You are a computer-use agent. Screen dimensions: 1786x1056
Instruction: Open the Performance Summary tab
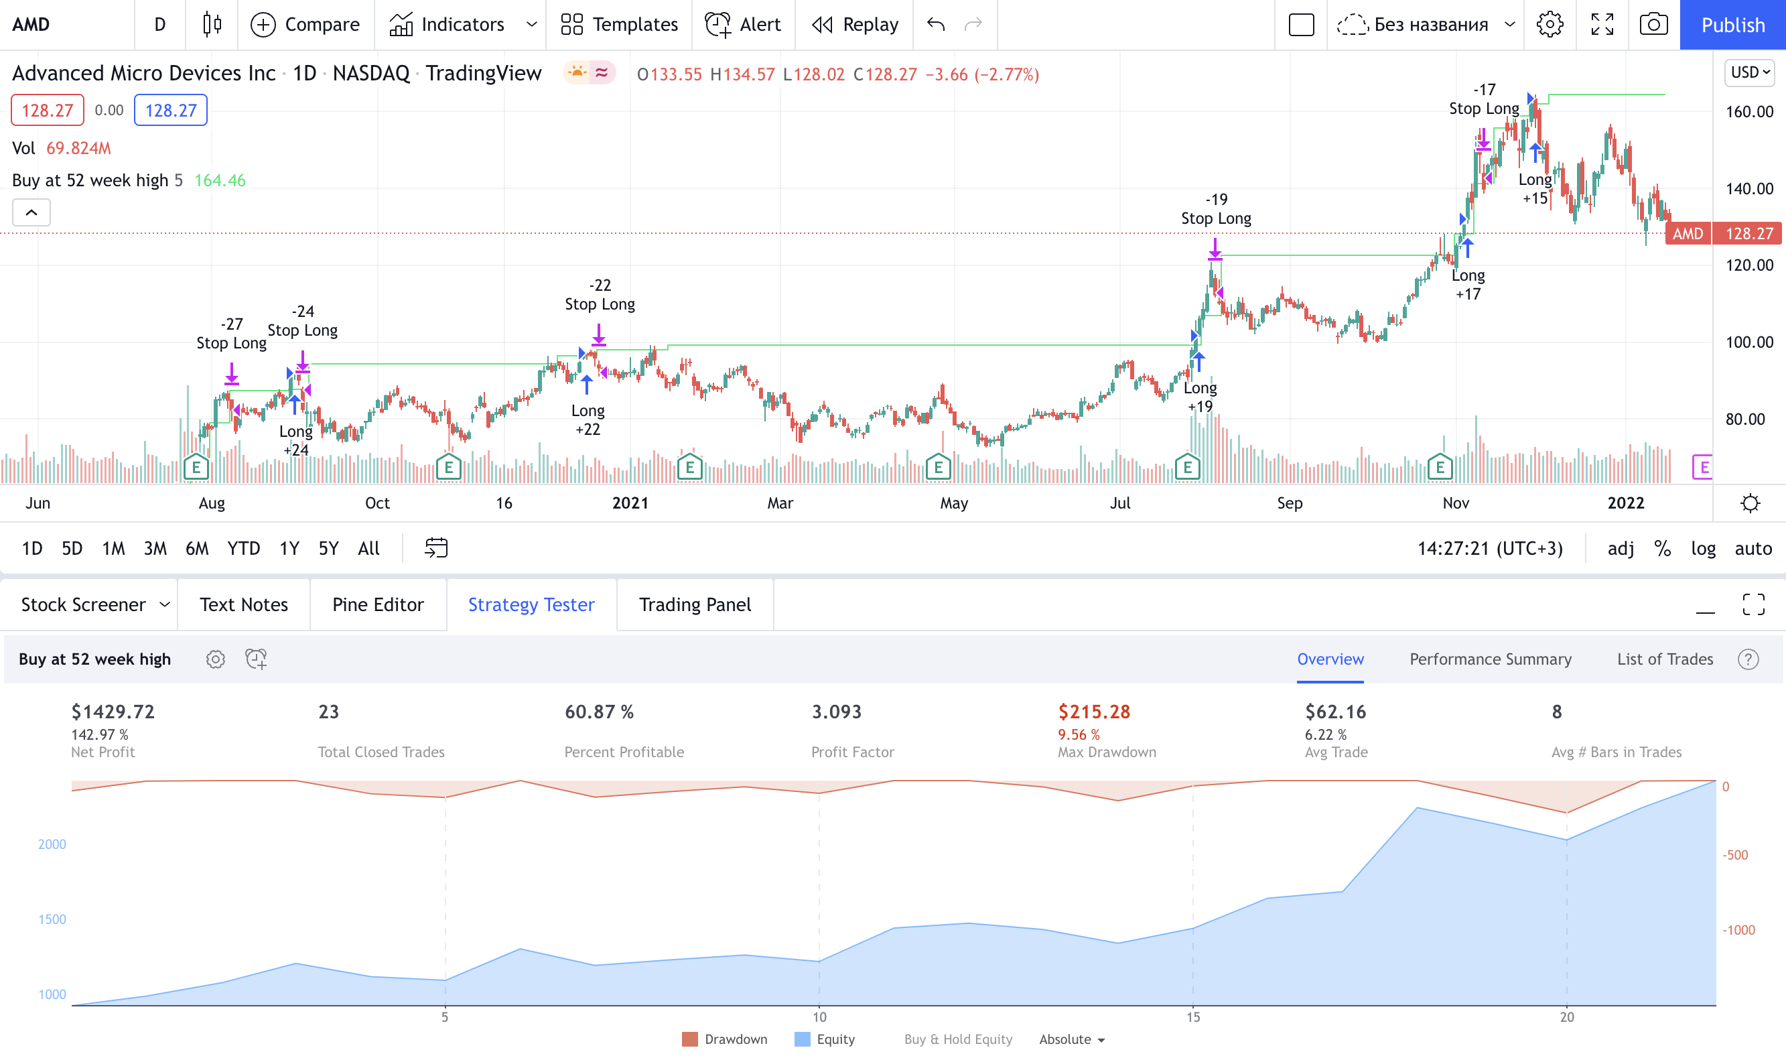(1490, 659)
